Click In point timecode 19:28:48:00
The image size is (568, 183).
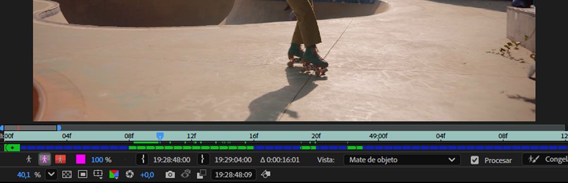pos(171,160)
